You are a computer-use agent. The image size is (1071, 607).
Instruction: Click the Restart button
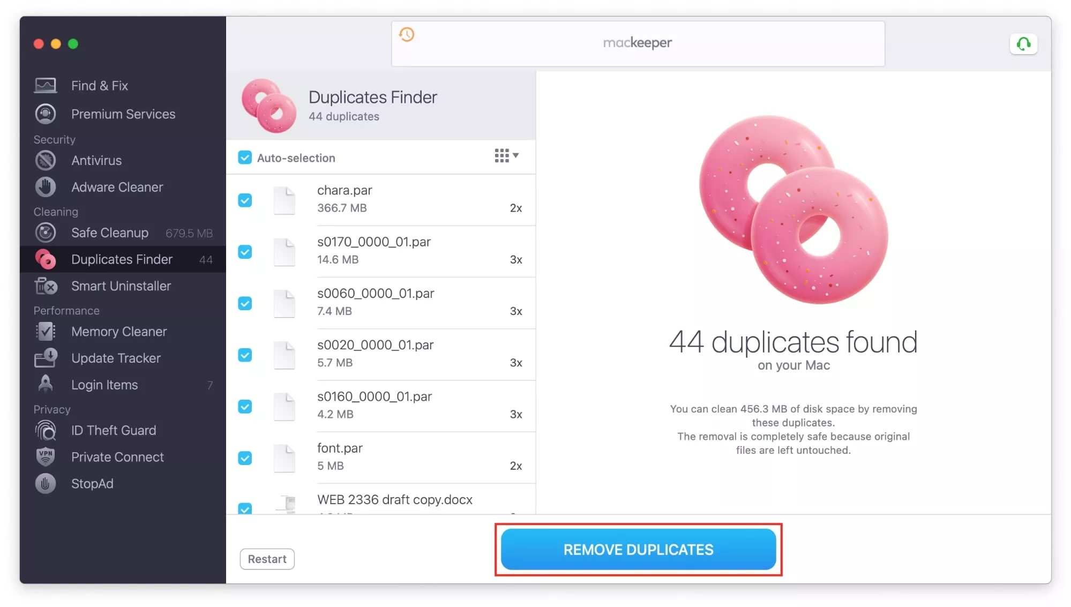pos(267,558)
